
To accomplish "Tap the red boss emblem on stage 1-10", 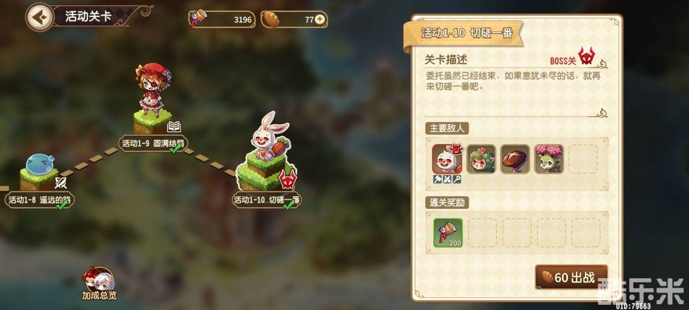I will [288, 179].
